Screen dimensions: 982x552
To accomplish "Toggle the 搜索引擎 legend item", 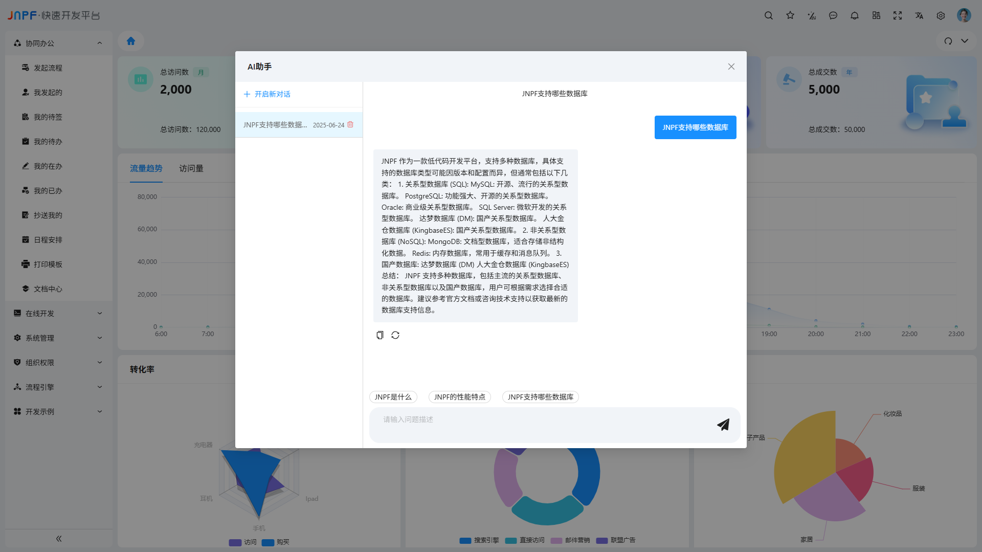I will 479,540.
